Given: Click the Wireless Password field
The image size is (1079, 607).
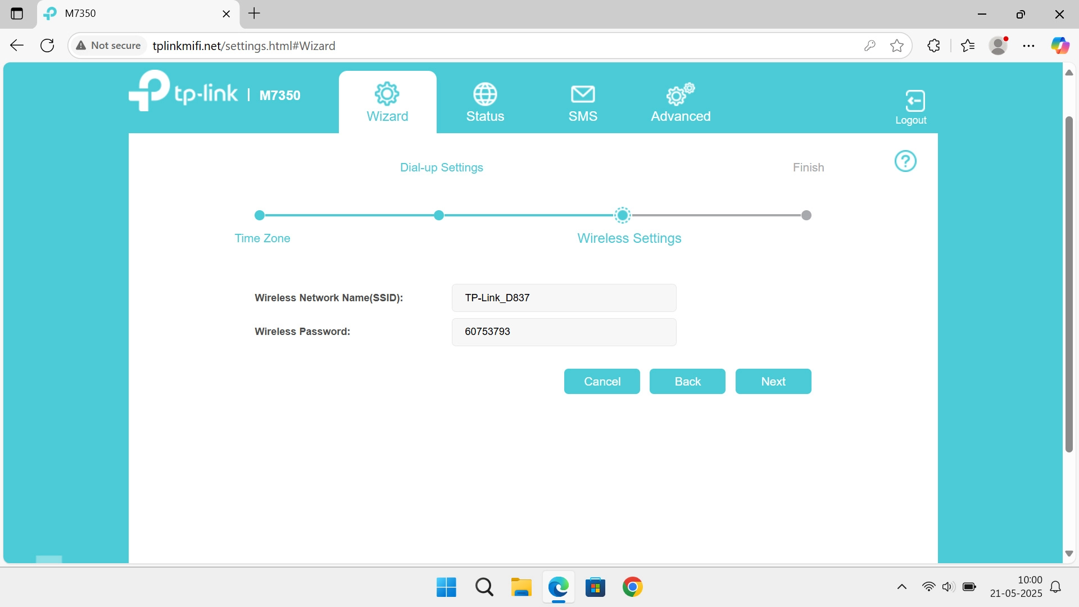Looking at the screenshot, I should 564,332.
